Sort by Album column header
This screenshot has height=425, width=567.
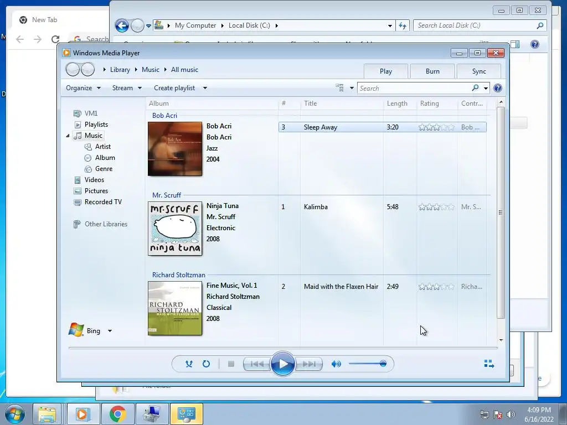click(x=212, y=103)
